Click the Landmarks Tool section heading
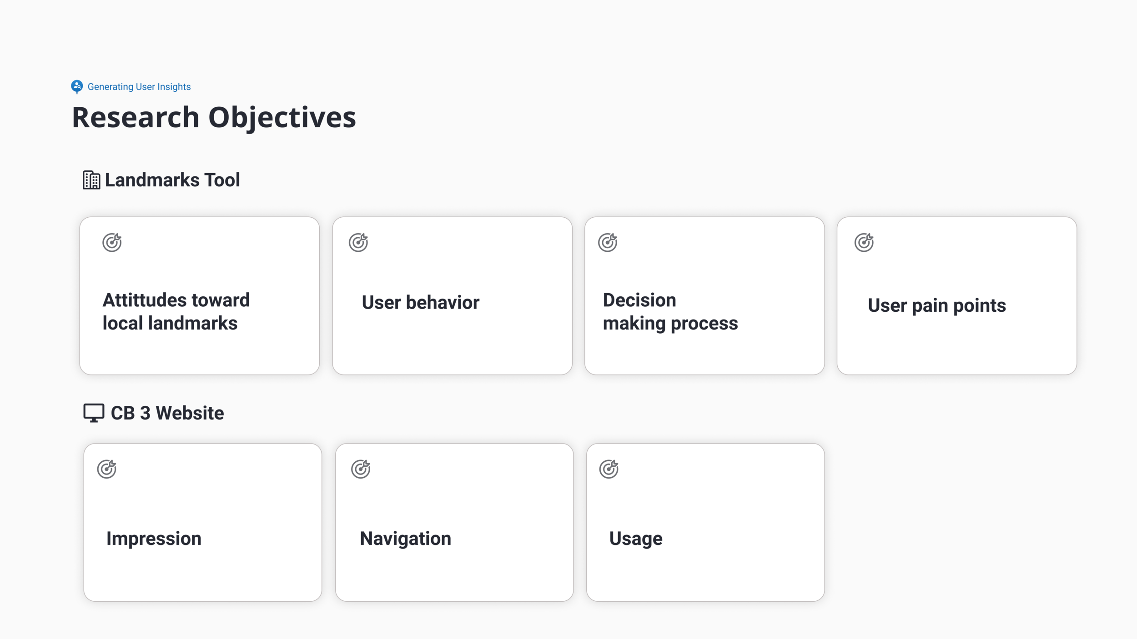This screenshot has width=1137, height=639. (172, 180)
